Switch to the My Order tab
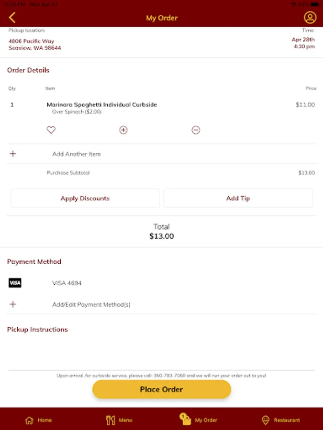 pyautogui.click(x=199, y=419)
